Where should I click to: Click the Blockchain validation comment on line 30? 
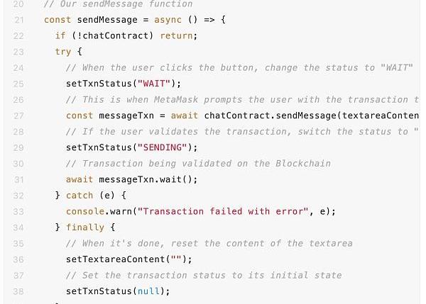click(x=198, y=164)
